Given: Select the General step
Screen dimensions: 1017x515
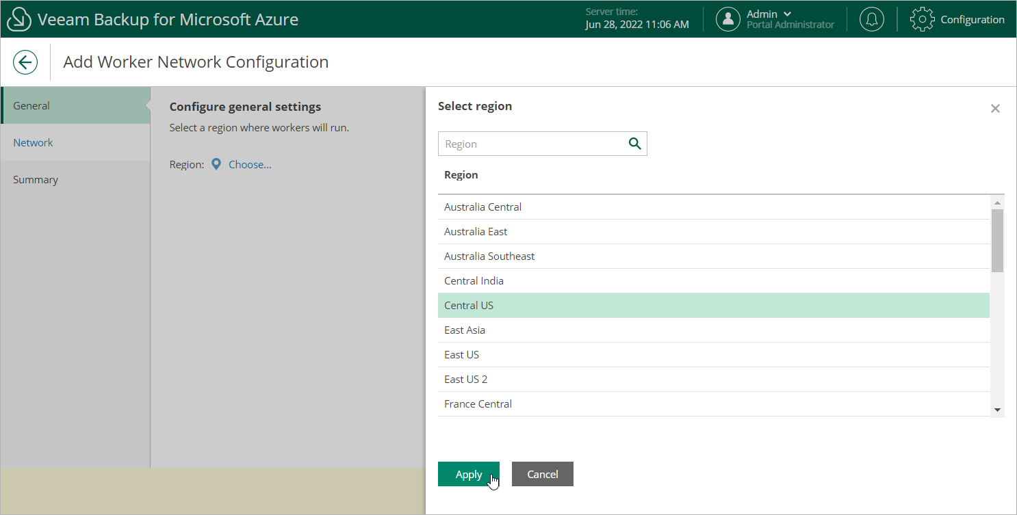Looking at the screenshot, I should (x=31, y=105).
